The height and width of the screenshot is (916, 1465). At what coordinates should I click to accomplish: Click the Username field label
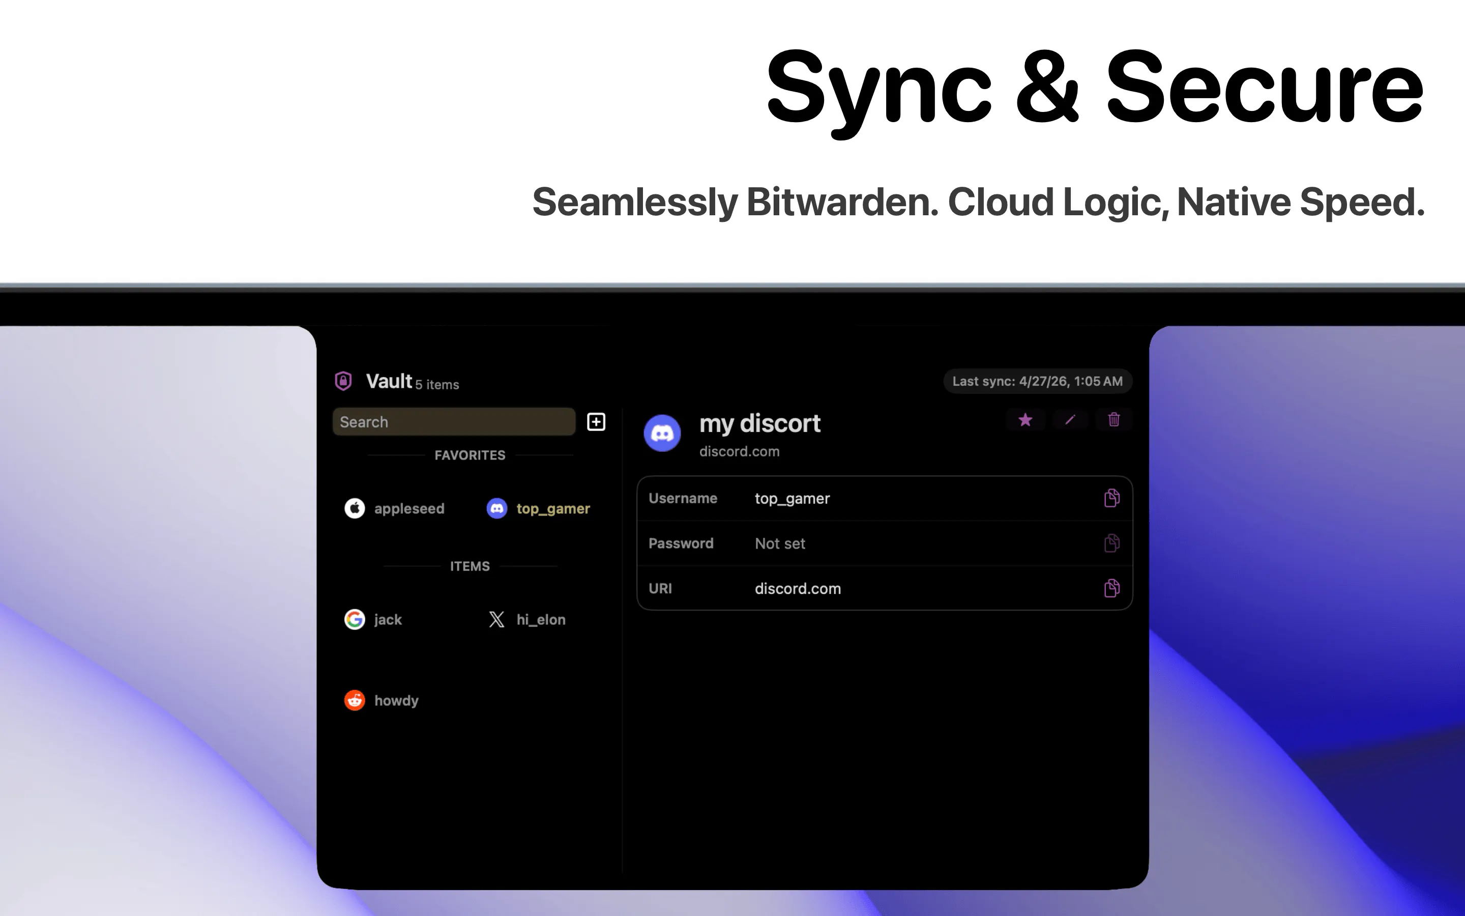683,498
